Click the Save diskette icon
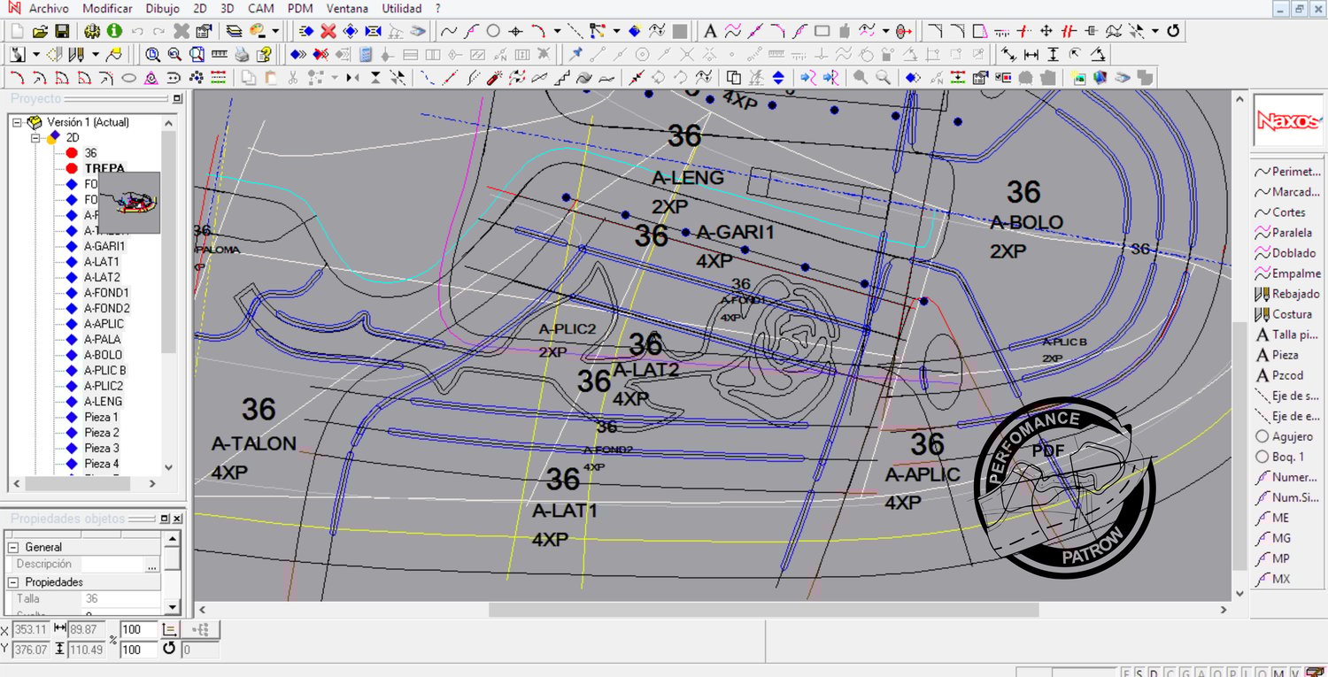This screenshot has height=677, width=1328. [62, 31]
